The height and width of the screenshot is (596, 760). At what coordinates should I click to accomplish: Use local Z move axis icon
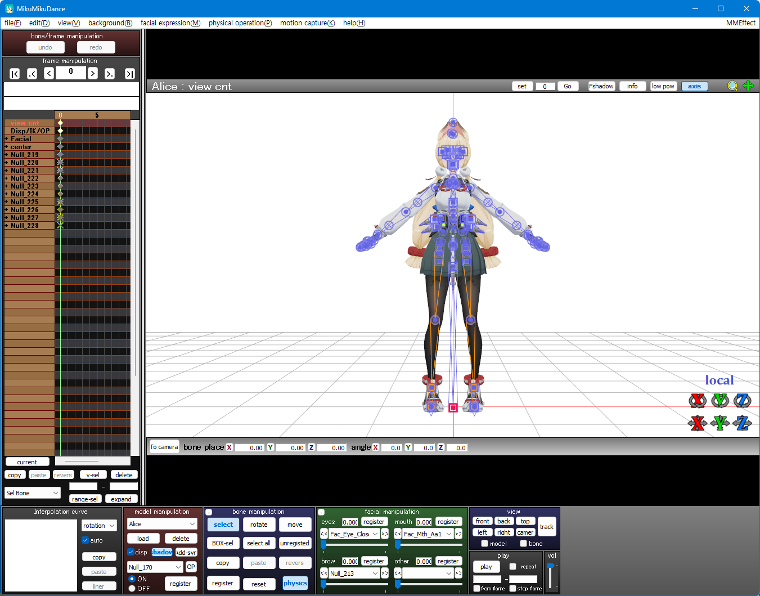743,423
